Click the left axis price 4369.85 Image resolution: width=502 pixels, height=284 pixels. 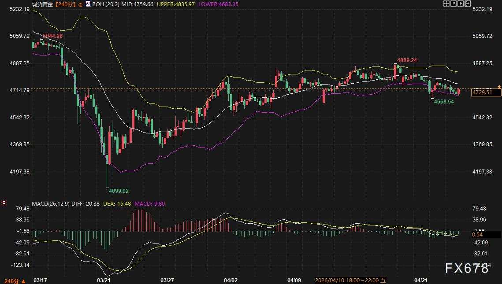coord(19,144)
